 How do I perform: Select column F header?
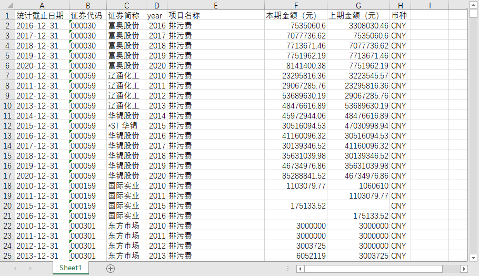tap(295, 5)
